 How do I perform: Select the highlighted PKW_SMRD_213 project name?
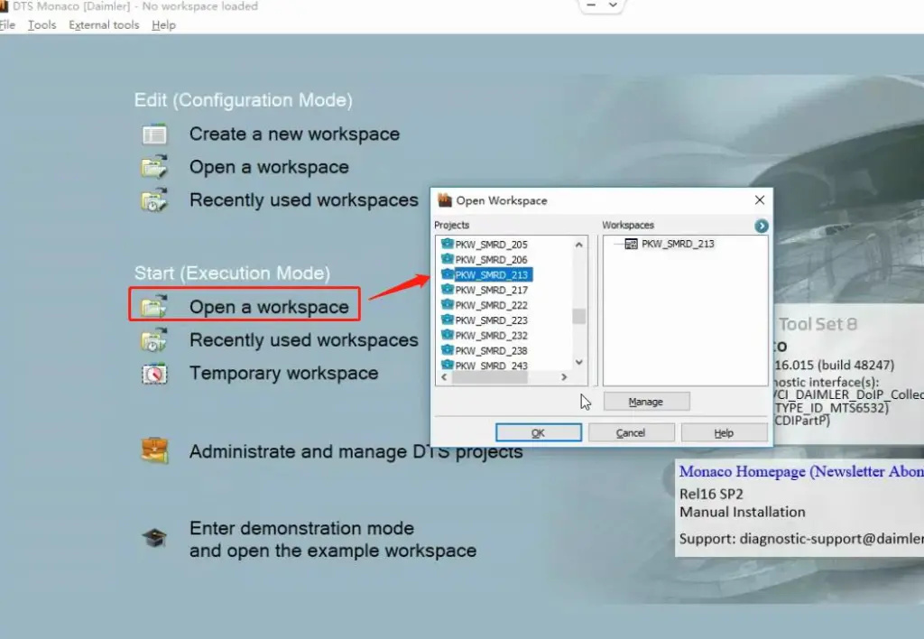493,274
